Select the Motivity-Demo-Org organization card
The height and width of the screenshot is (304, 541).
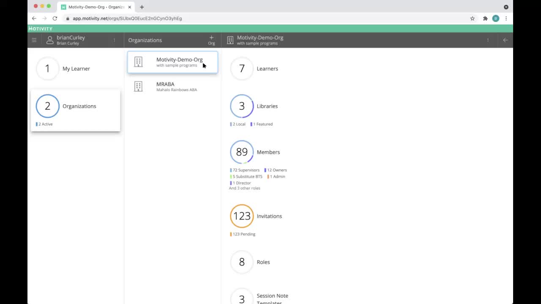coord(172,62)
